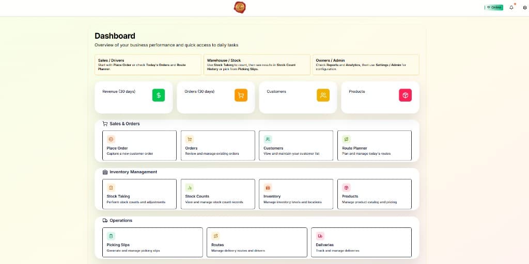Click the Stock Taking clipboard icon

coord(111,188)
